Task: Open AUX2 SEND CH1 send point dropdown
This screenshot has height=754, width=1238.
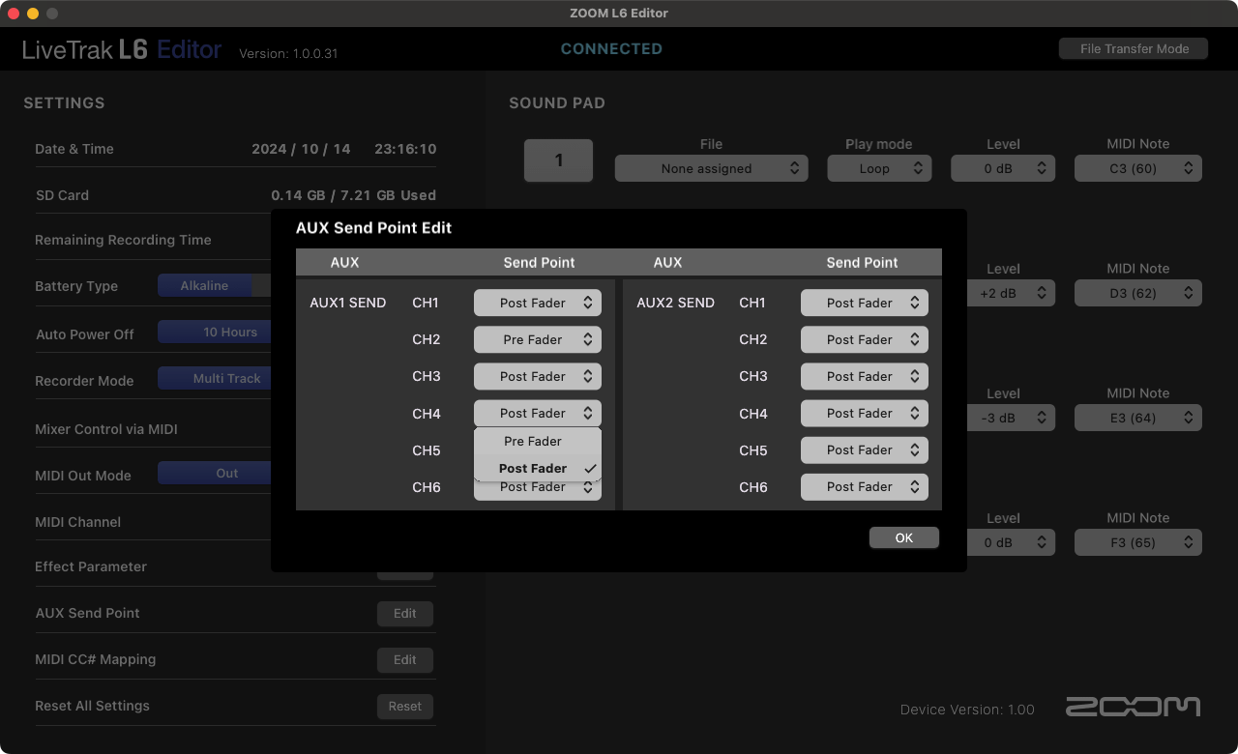Action: coord(865,303)
